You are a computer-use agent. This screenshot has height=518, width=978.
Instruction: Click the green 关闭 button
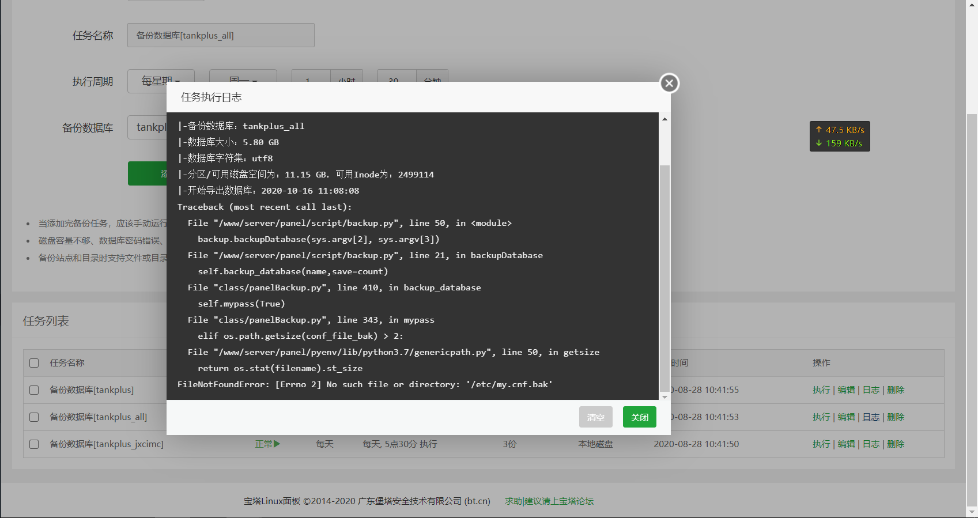640,417
